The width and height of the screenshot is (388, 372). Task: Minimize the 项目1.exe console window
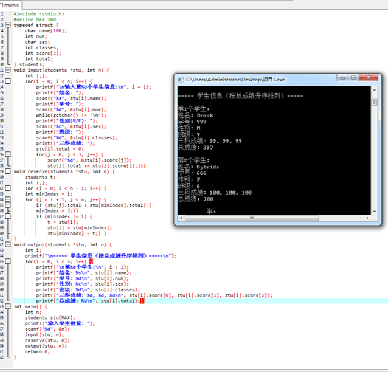[342, 78]
